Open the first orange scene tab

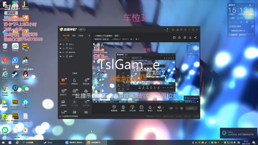pyautogui.click(x=66, y=36)
